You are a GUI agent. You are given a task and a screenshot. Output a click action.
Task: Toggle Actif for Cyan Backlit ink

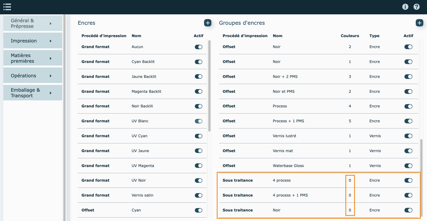pos(198,62)
